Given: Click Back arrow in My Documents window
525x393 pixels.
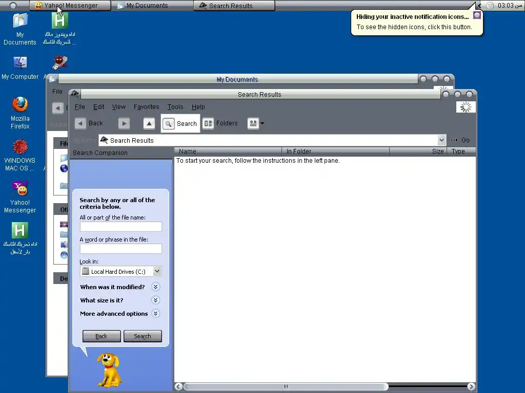Looking at the screenshot, I should (x=57, y=108).
